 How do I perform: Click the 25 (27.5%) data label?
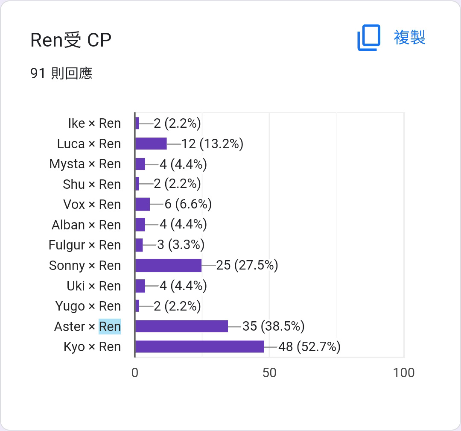pyautogui.click(x=247, y=265)
